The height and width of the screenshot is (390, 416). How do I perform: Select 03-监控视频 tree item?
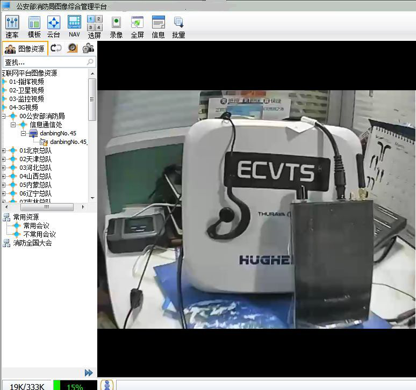click(x=26, y=99)
